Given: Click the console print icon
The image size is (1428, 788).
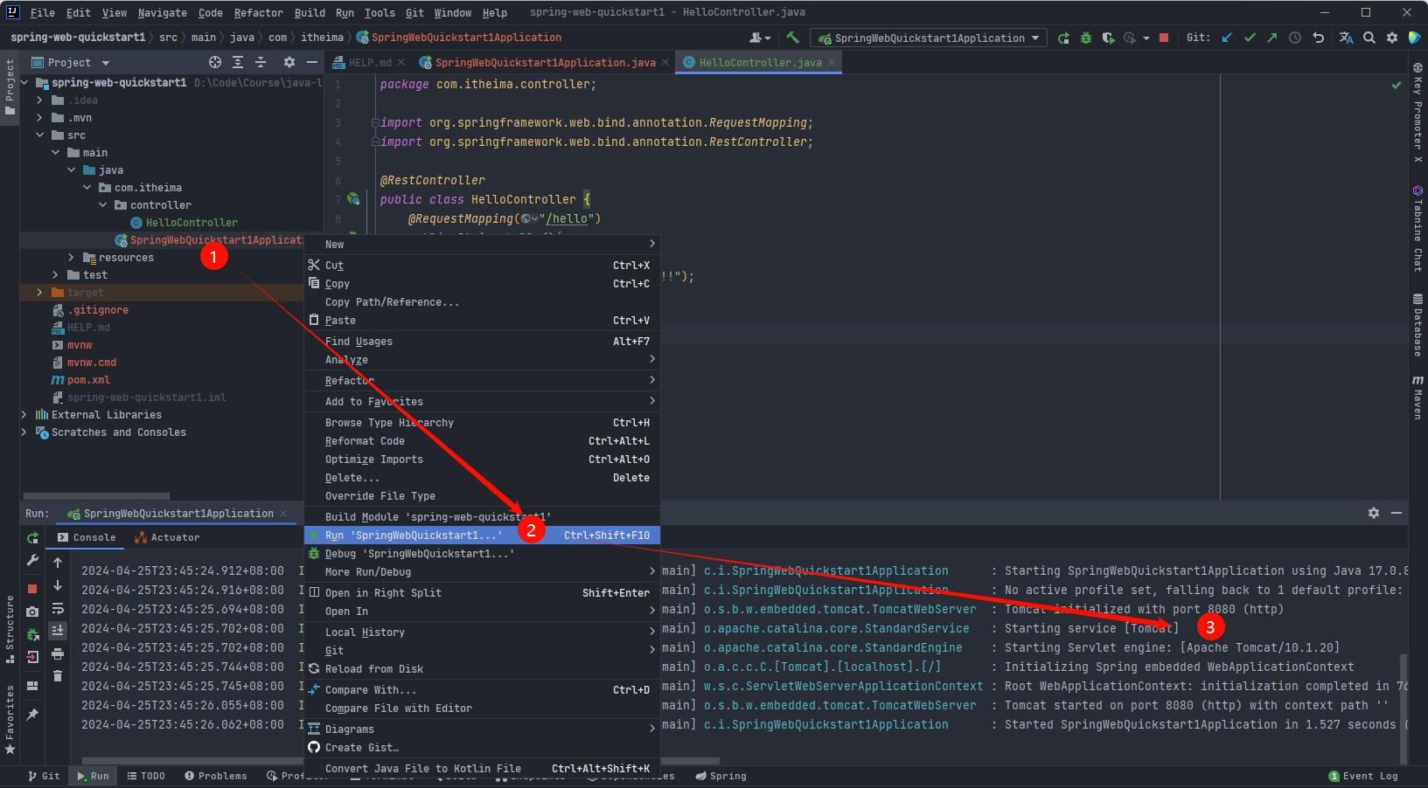Looking at the screenshot, I should point(58,653).
